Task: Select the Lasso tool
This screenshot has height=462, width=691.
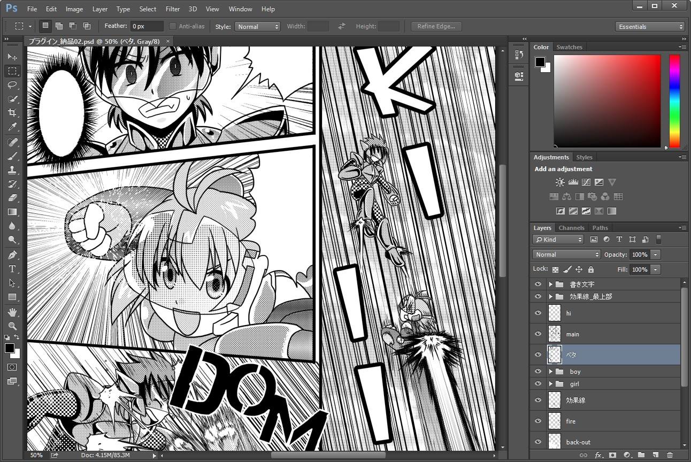Action: [12, 84]
